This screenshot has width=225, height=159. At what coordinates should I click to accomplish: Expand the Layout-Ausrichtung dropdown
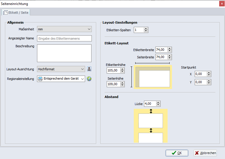pos(82,69)
